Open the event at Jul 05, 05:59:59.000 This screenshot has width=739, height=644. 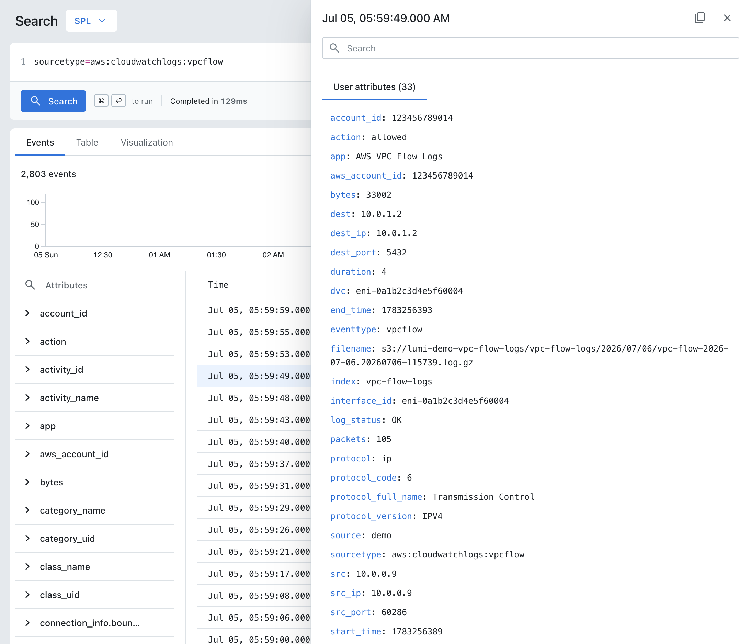(x=254, y=310)
